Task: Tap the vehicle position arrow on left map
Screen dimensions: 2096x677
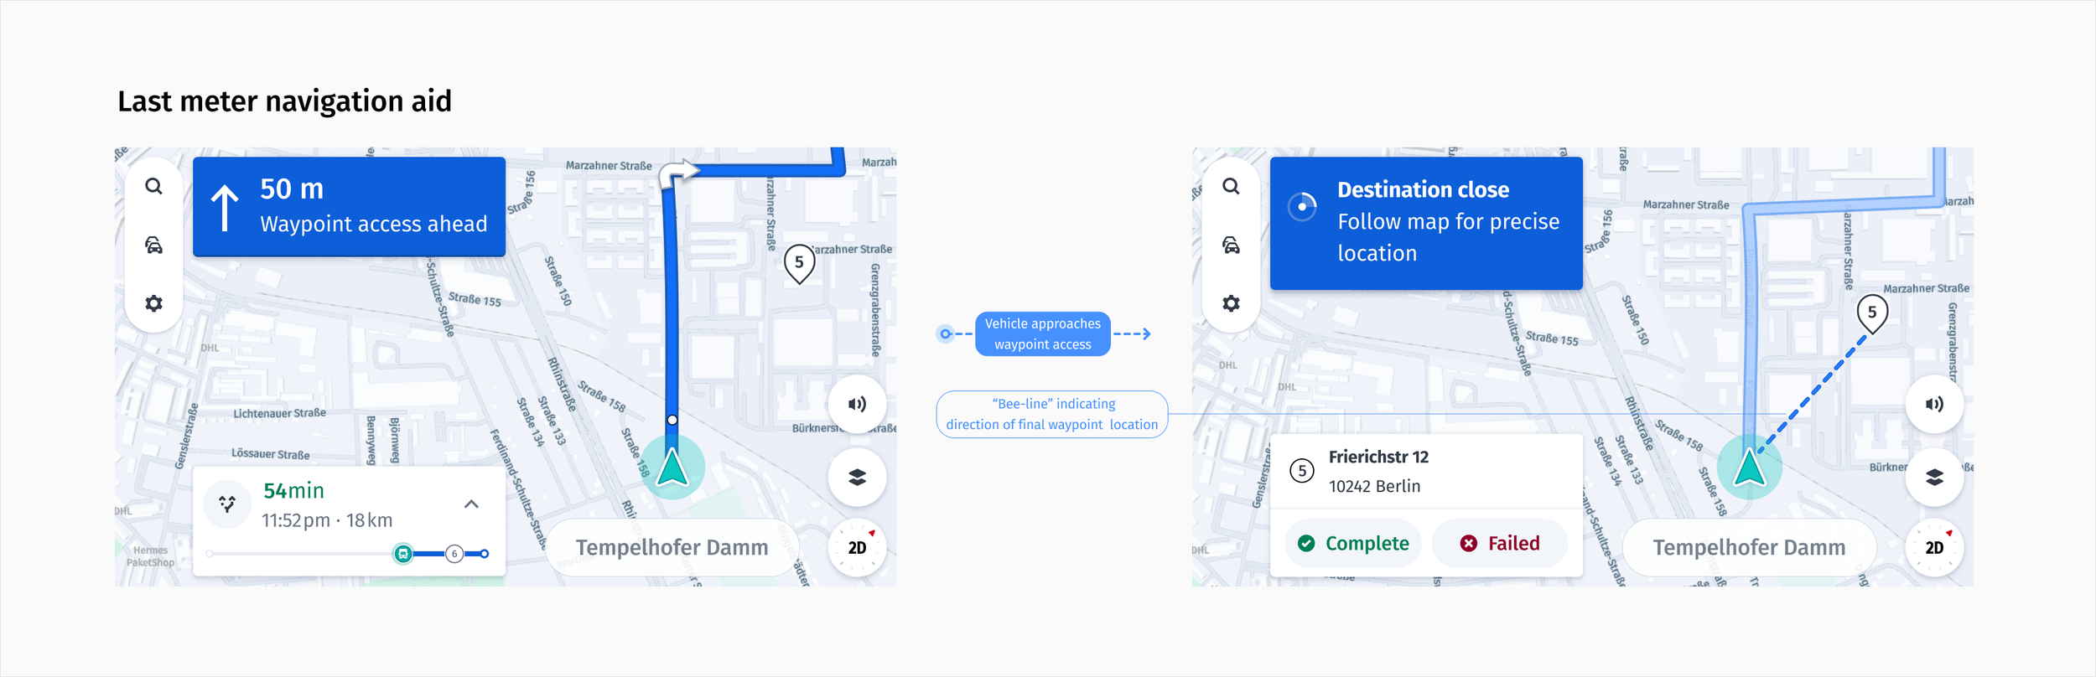Action: (x=672, y=468)
